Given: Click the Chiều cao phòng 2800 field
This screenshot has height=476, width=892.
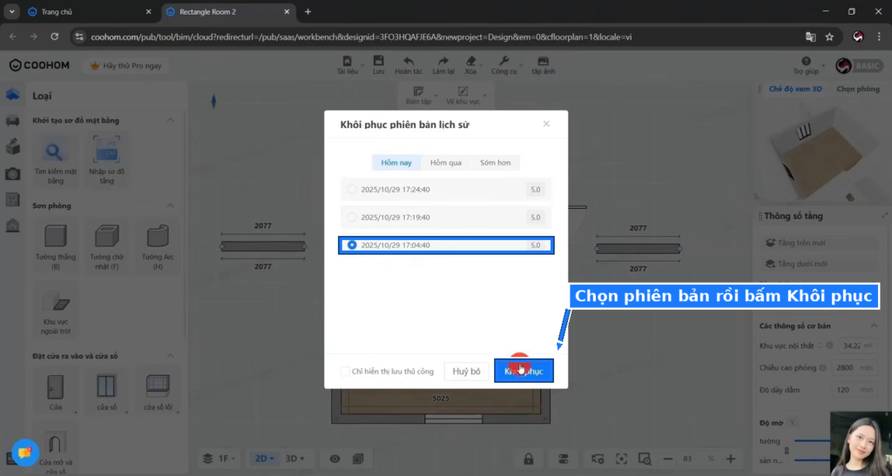Looking at the screenshot, I should [854, 367].
